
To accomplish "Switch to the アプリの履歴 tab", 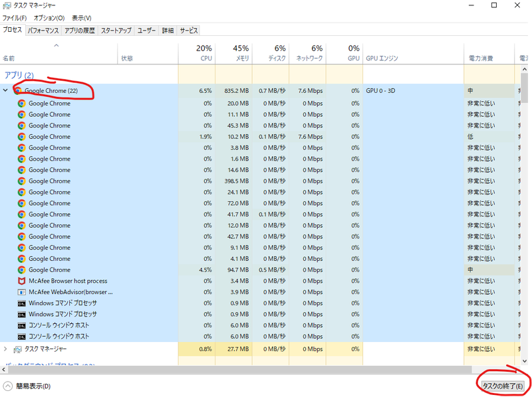I will pos(80,31).
